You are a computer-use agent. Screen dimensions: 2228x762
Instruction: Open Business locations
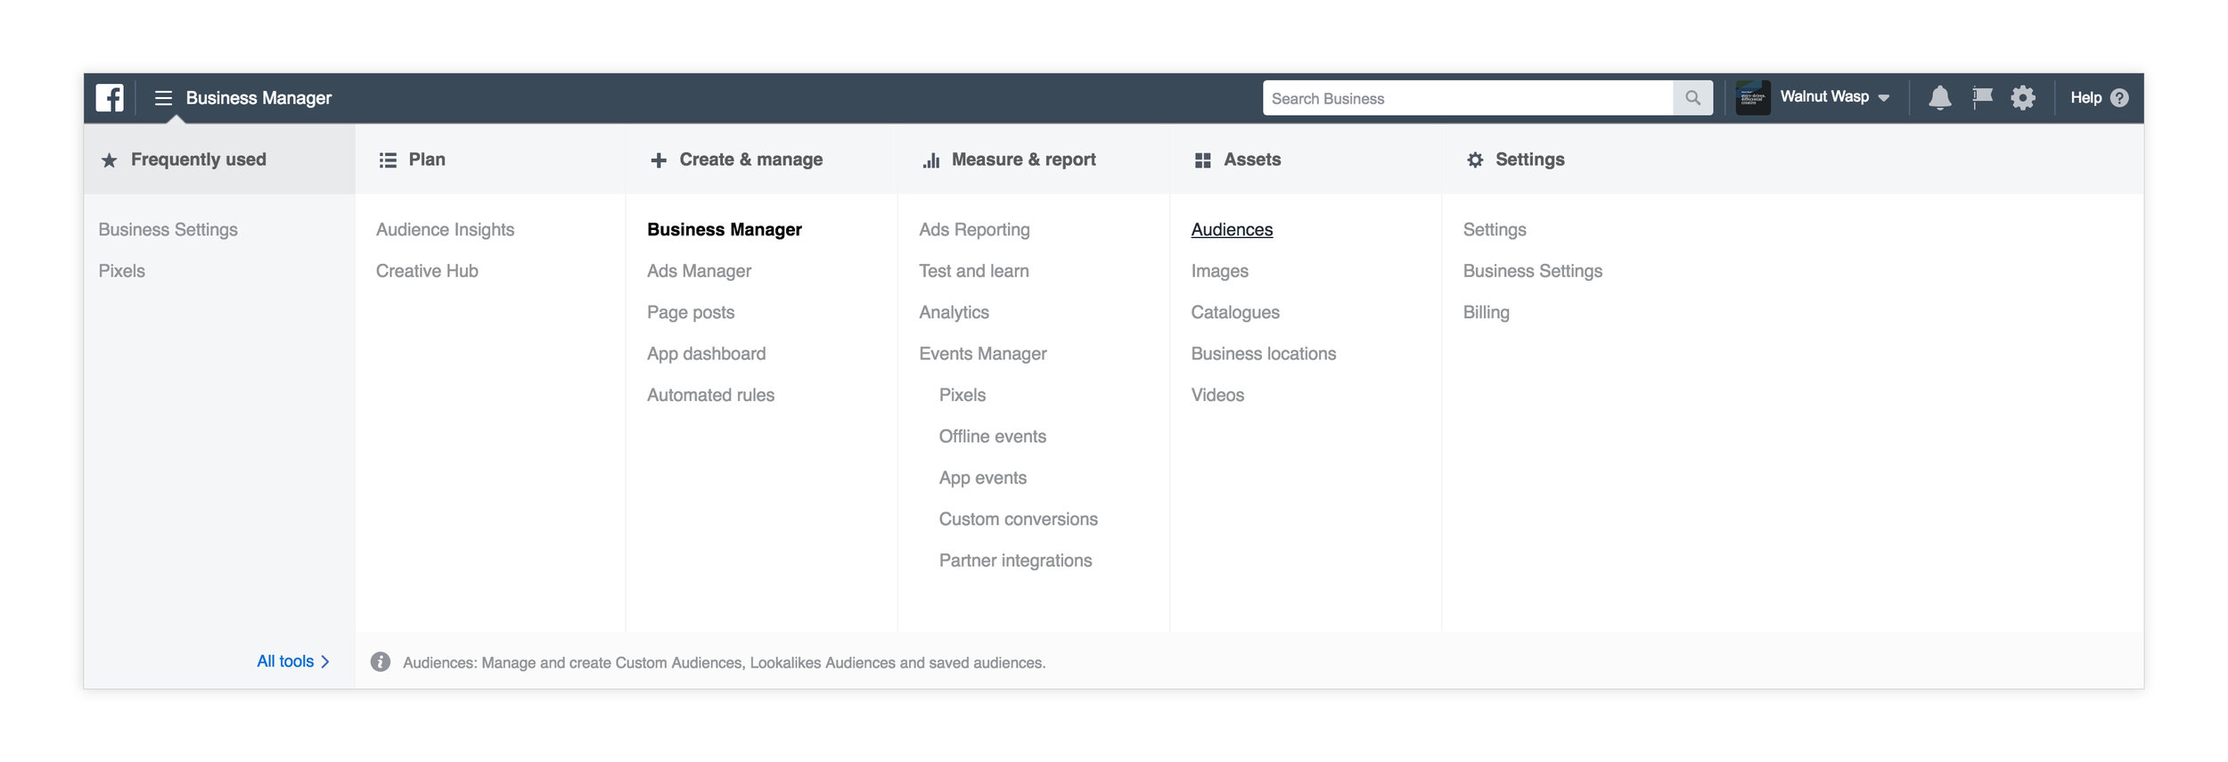click(1263, 354)
